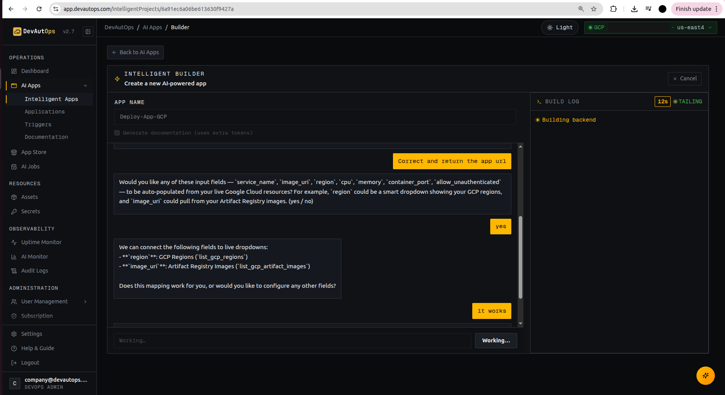Expand the User Management submenu chevron
Image resolution: width=725 pixels, height=395 pixels.
point(86,301)
